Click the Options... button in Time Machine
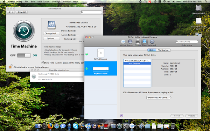Image resolution: width=210 pixels, height=131 pixels. (51, 38)
